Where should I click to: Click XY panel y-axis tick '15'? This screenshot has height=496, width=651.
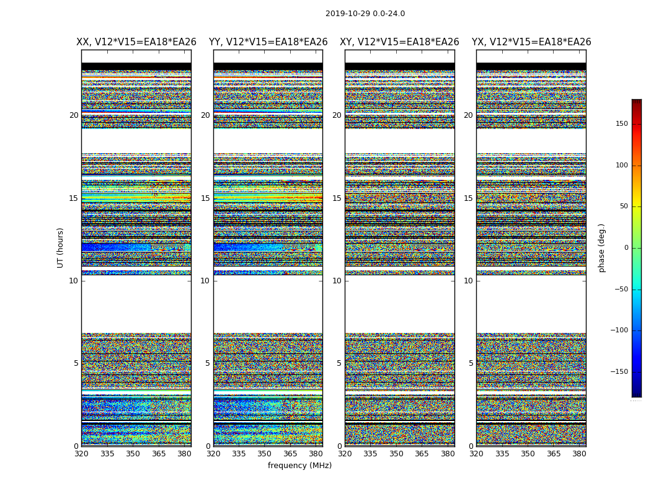[x=337, y=198]
